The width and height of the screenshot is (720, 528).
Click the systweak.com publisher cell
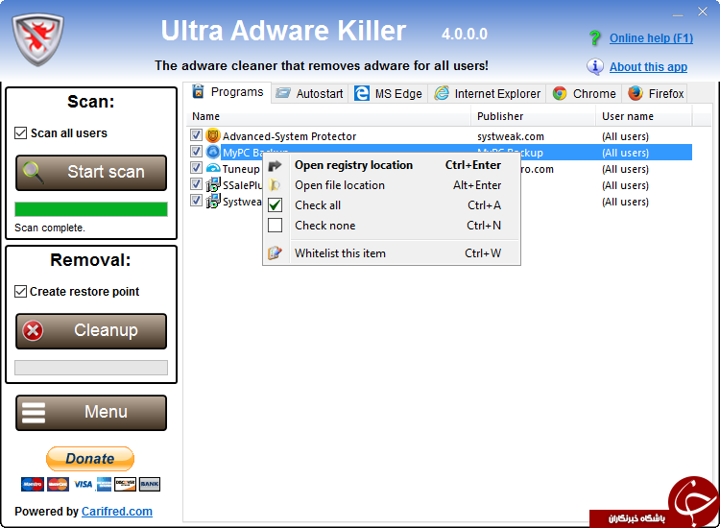[x=510, y=136]
